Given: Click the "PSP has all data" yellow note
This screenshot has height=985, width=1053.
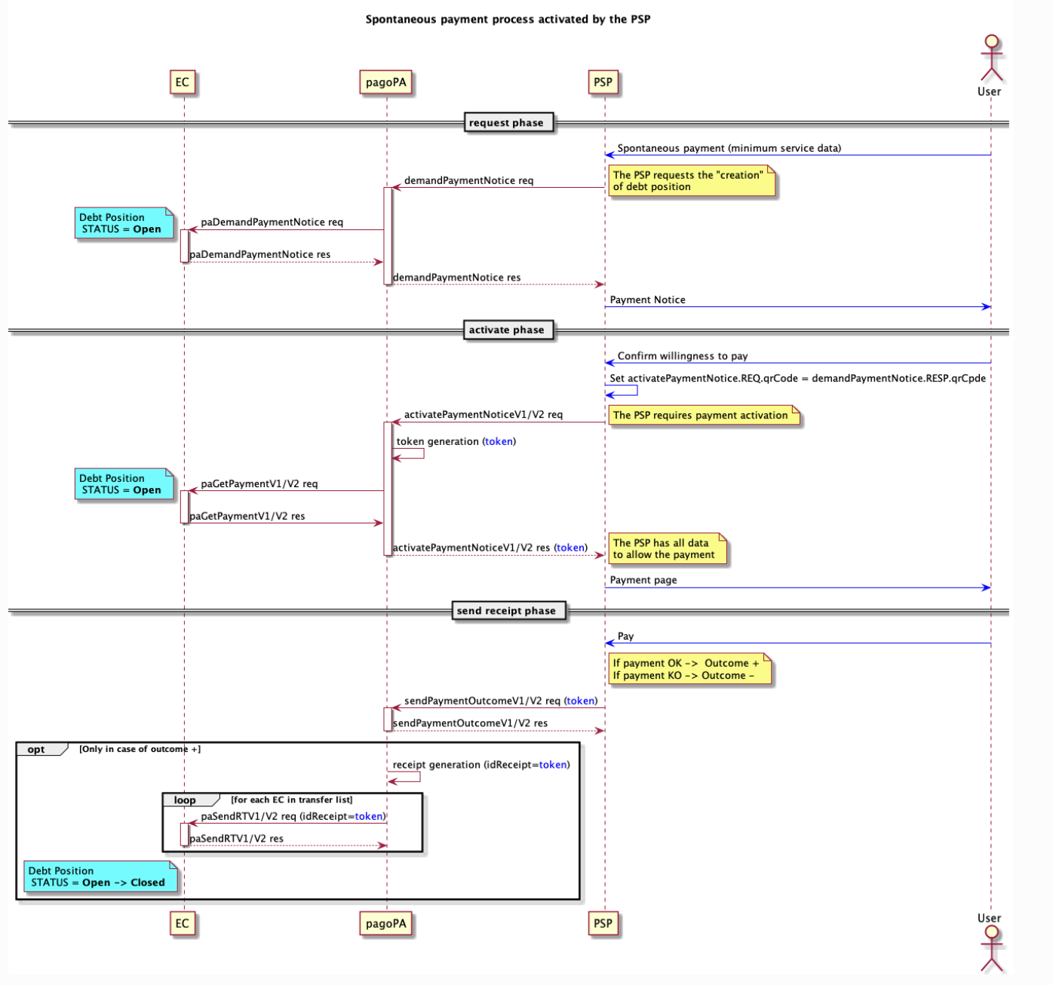Looking at the screenshot, I should pyautogui.click(x=665, y=549).
